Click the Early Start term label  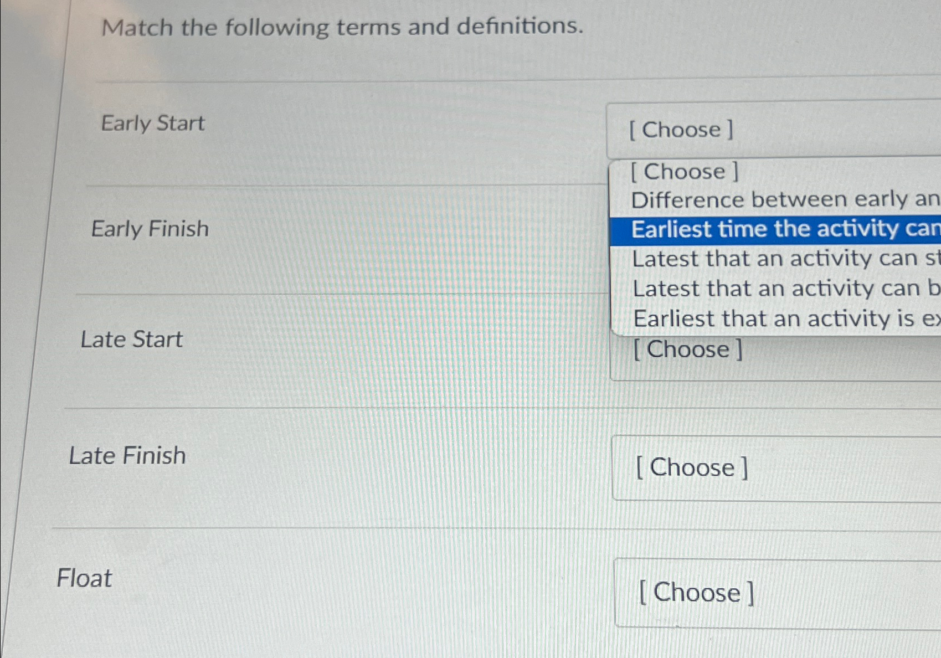153,124
